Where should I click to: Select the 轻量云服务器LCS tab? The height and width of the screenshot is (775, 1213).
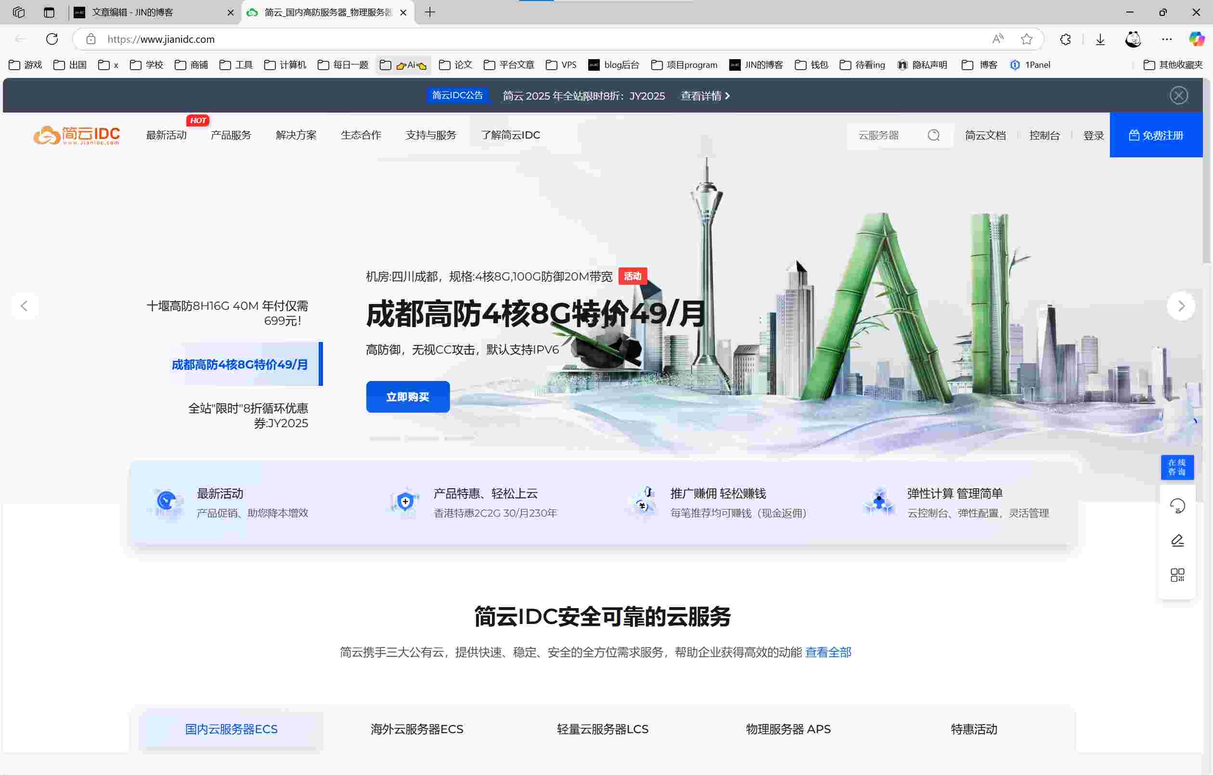point(603,729)
